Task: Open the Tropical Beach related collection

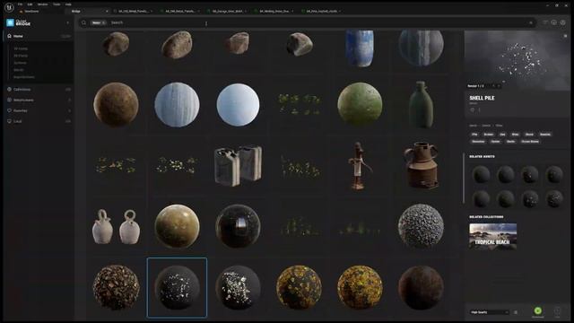Action: tap(492, 237)
